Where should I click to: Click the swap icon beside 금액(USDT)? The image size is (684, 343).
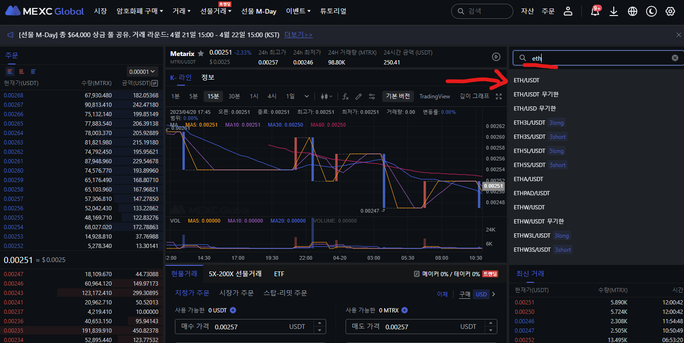tap(155, 83)
